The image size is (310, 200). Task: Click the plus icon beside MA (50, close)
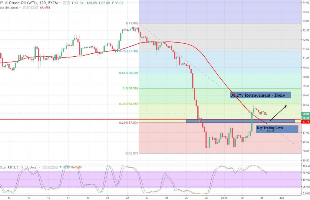point(33,8)
